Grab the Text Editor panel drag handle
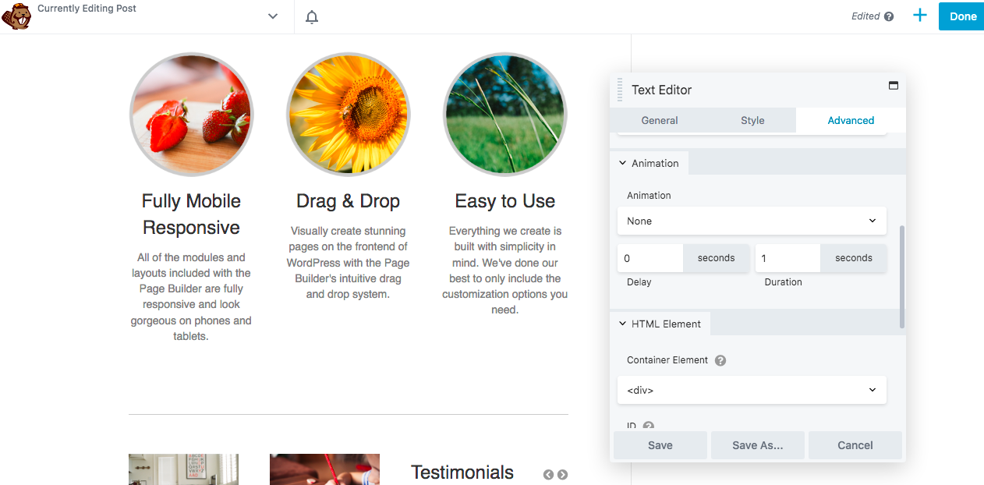Screen dimensions: 984x485 [620, 90]
